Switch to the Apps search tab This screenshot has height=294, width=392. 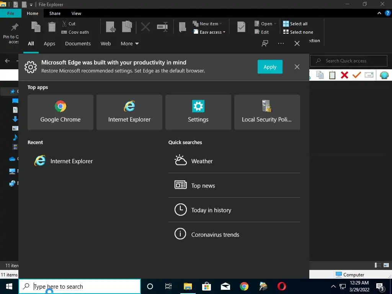point(49,44)
